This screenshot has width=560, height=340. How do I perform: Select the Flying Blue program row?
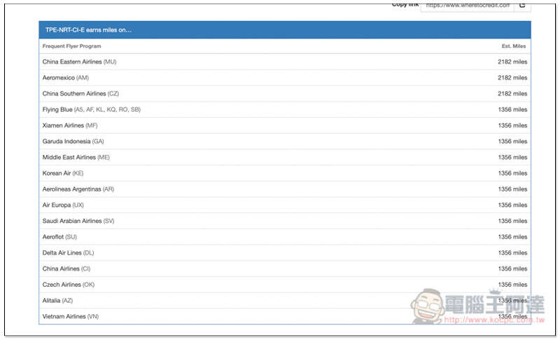tap(285, 109)
